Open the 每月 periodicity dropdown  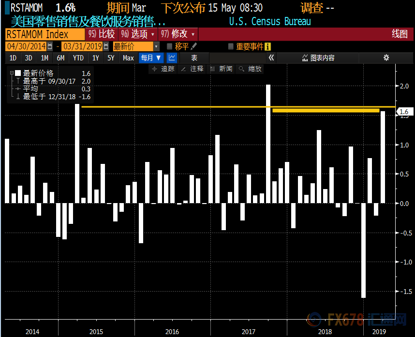(x=151, y=58)
